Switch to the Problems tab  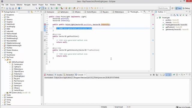pos(49,75)
